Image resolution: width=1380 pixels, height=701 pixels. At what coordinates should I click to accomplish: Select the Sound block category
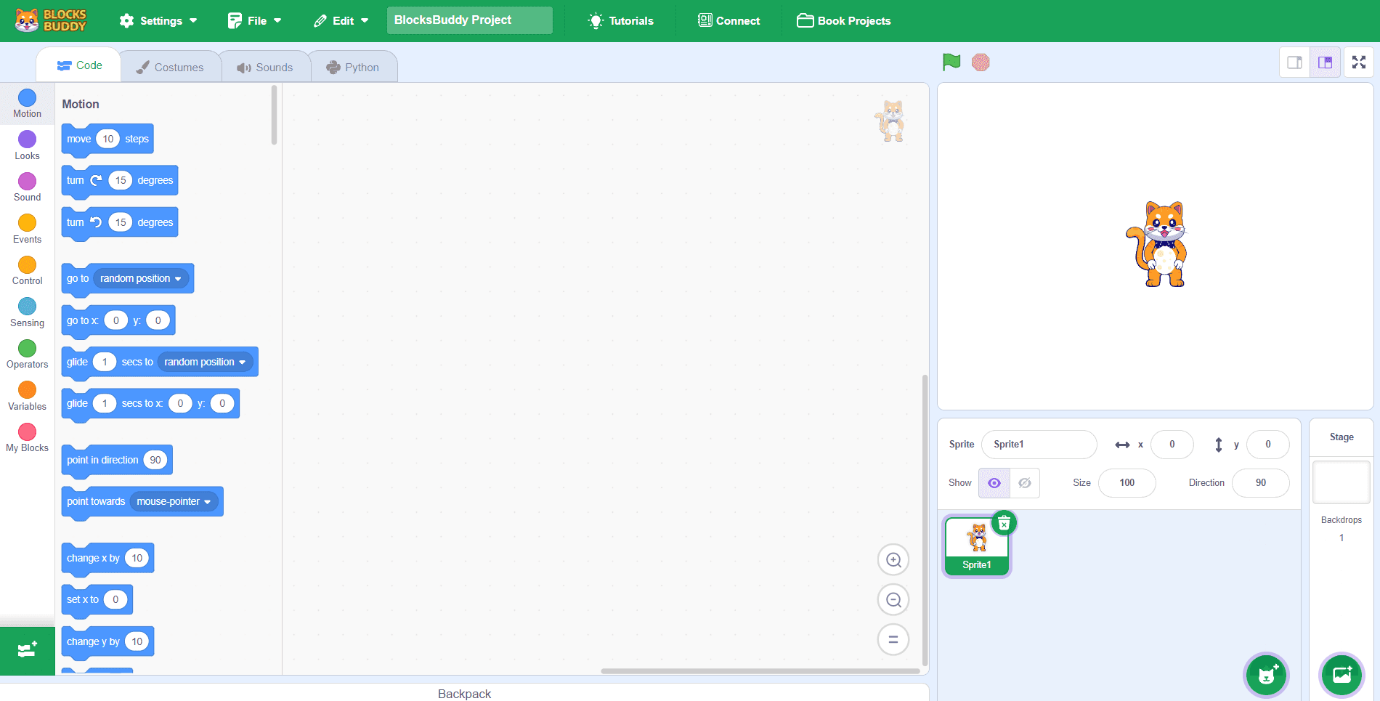point(27,187)
